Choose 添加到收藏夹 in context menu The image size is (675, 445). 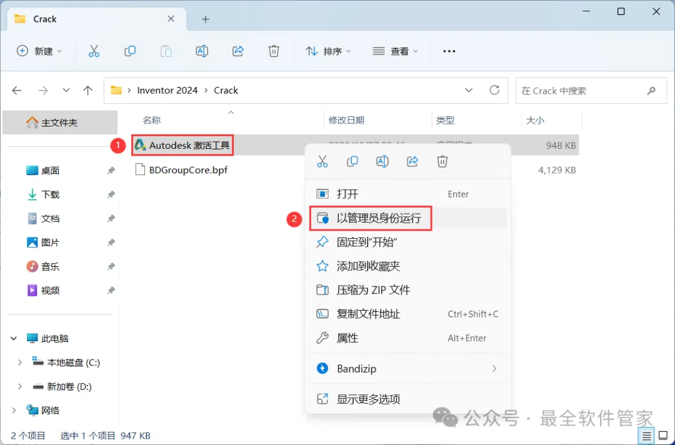407,266
